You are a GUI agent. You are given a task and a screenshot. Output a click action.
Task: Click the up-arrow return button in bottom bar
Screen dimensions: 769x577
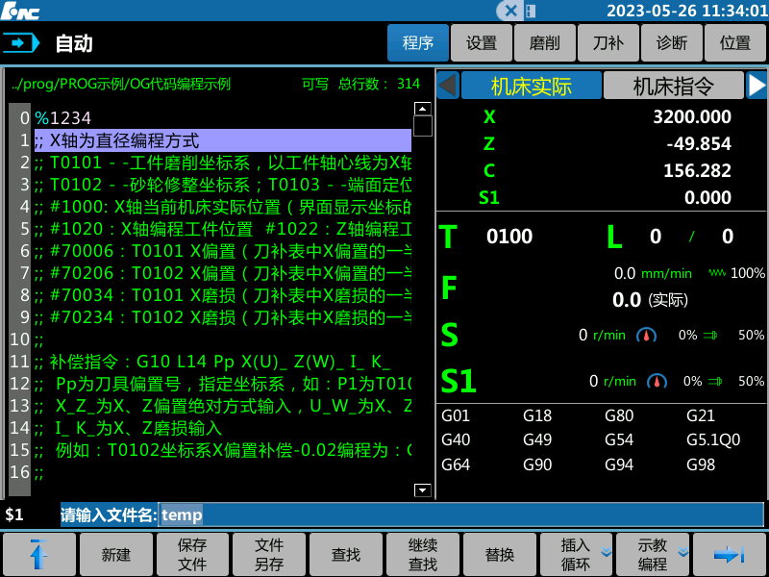[x=38, y=554]
